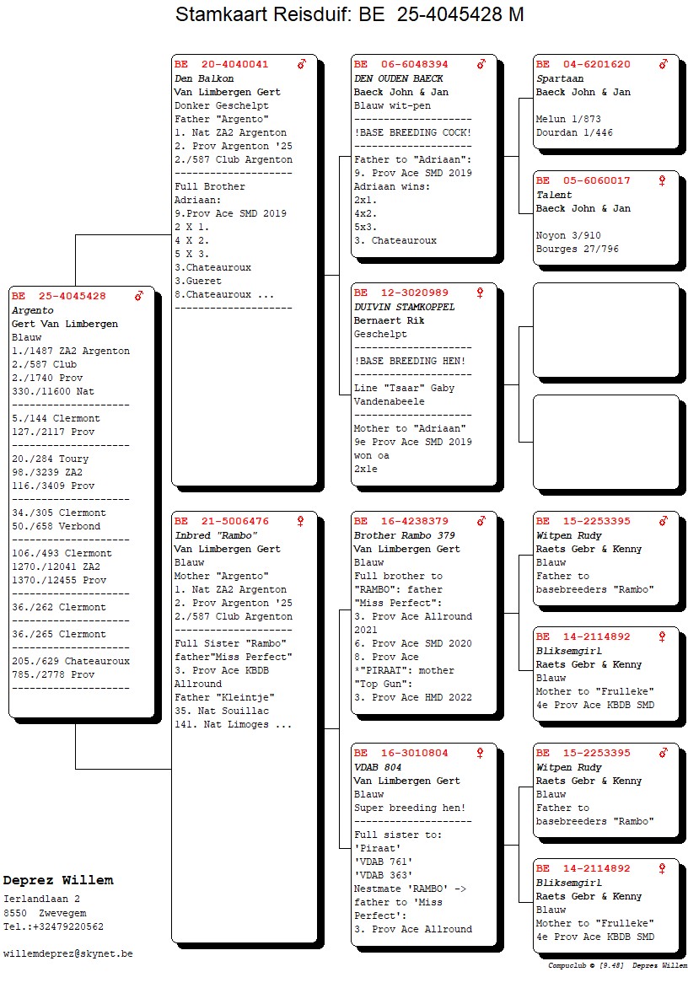Select ring number BE 16-3010804
This screenshot has height=988, width=688.
[x=401, y=754]
